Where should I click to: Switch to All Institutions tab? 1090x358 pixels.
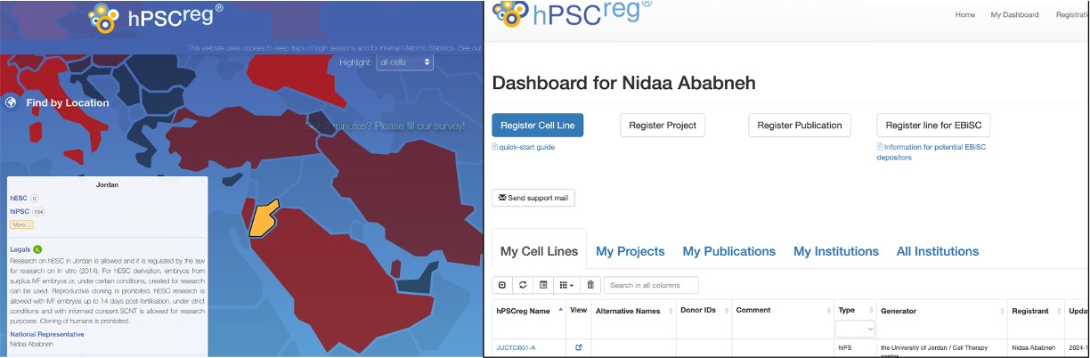click(x=937, y=251)
